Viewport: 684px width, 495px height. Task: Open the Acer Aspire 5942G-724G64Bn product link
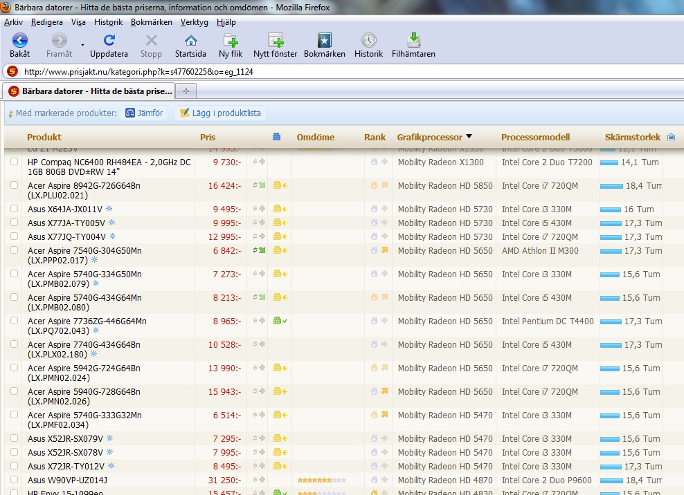pos(84,373)
